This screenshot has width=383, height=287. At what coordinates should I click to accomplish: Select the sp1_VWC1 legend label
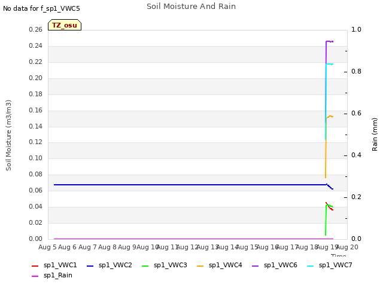click(x=60, y=265)
